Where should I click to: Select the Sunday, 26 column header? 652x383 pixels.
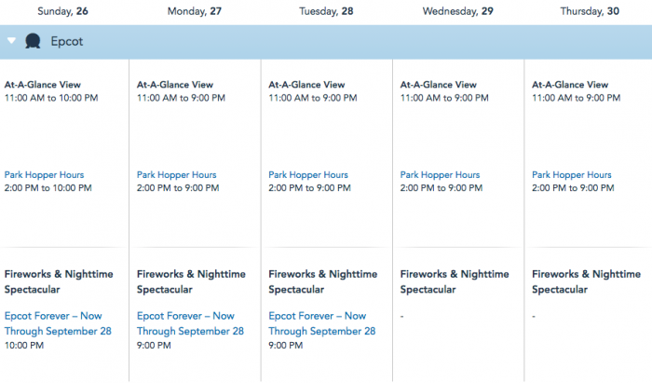tap(64, 11)
